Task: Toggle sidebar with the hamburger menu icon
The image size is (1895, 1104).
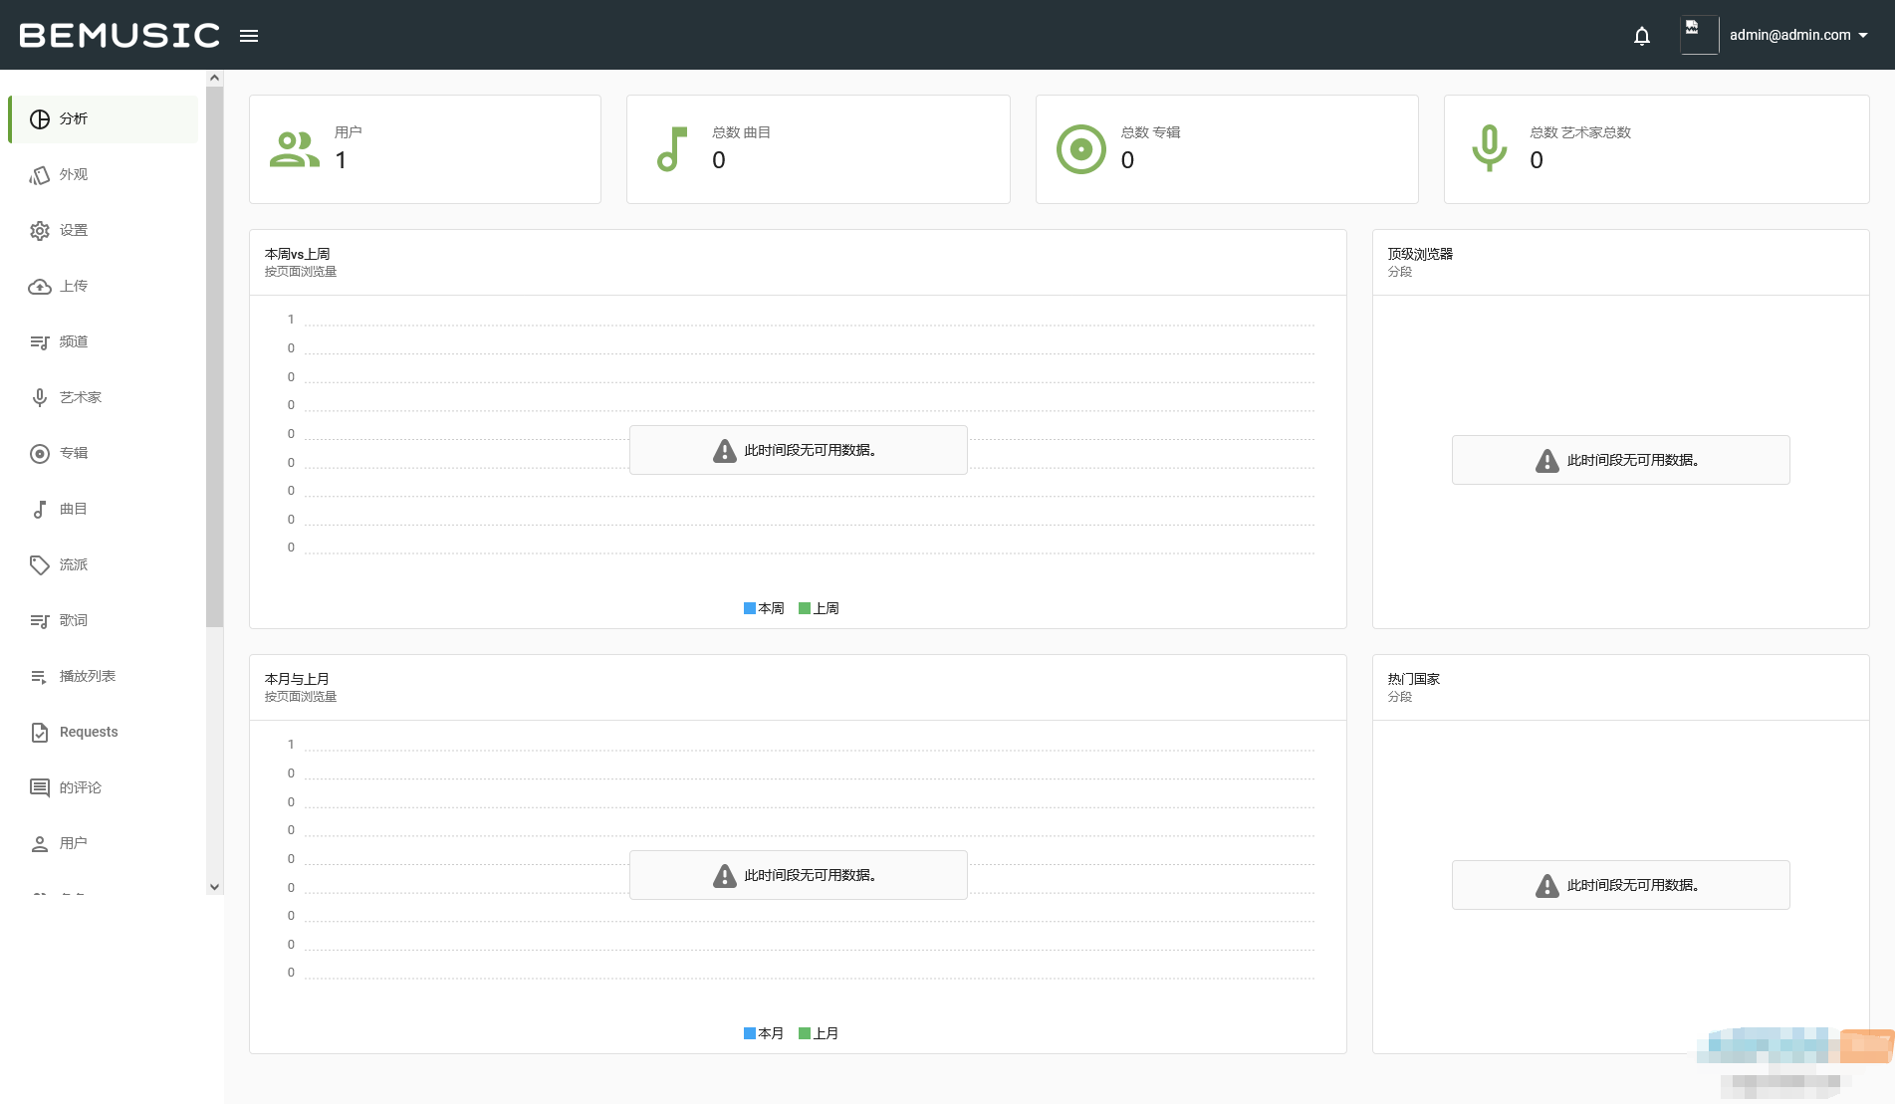Action: [x=249, y=36]
